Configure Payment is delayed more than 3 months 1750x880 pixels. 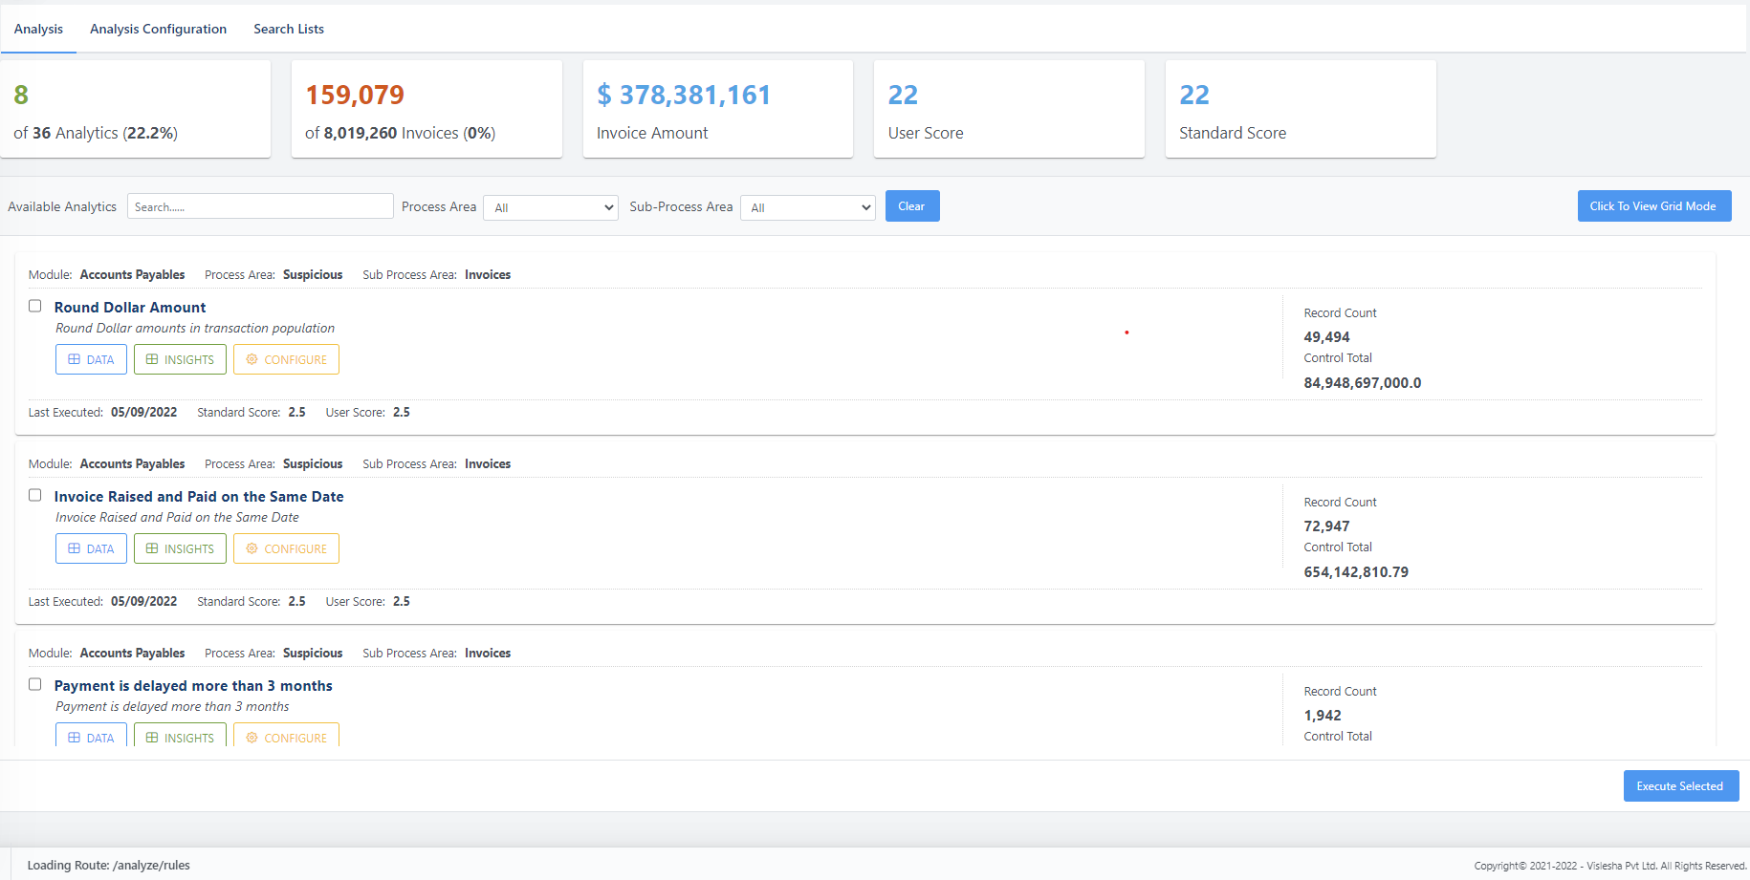(x=286, y=737)
